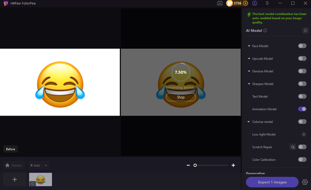Click the plus icon to add credits
This screenshot has width=311, height=190.
point(245,3)
